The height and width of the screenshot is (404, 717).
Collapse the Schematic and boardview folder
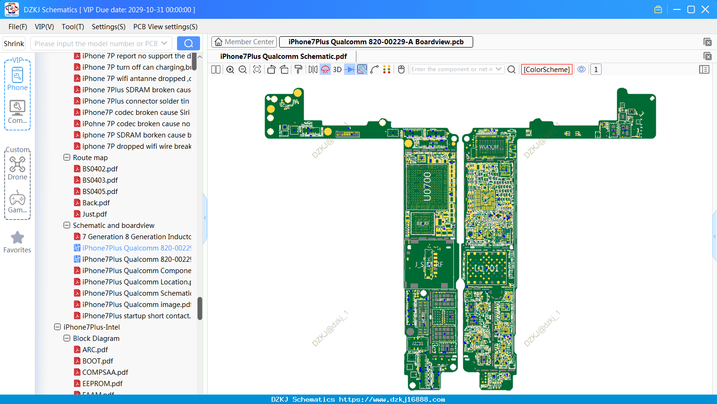tap(67, 225)
